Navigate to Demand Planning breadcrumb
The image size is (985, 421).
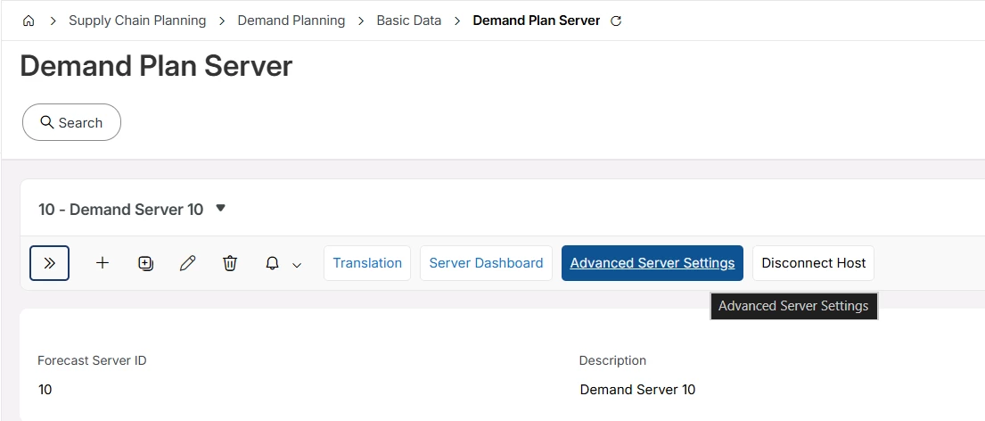tap(291, 21)
